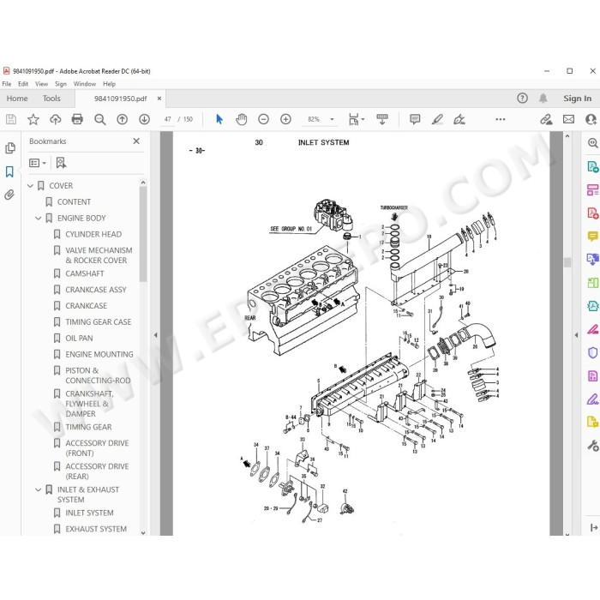Expand the right tools pane fully
Image resolution: width=600 pixels, height=600 pixels.
tap(594, 528)
